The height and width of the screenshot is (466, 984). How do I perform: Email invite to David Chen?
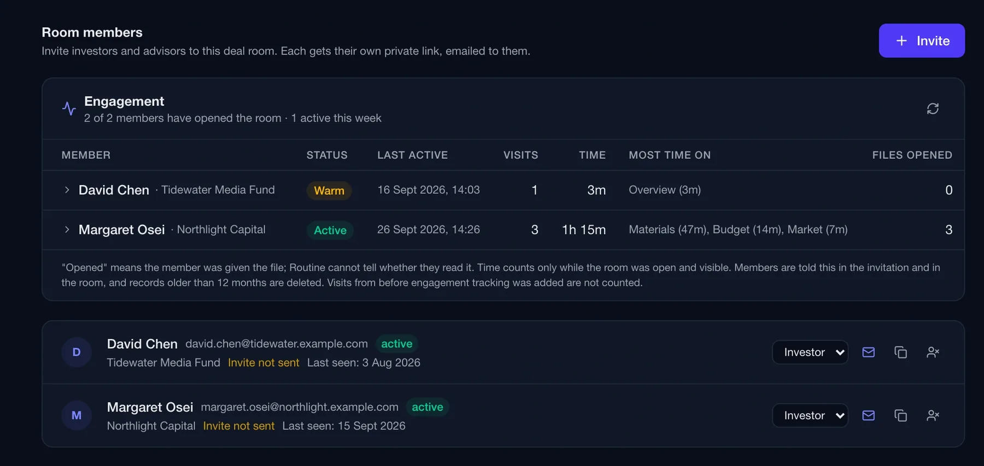click(868, 353)
